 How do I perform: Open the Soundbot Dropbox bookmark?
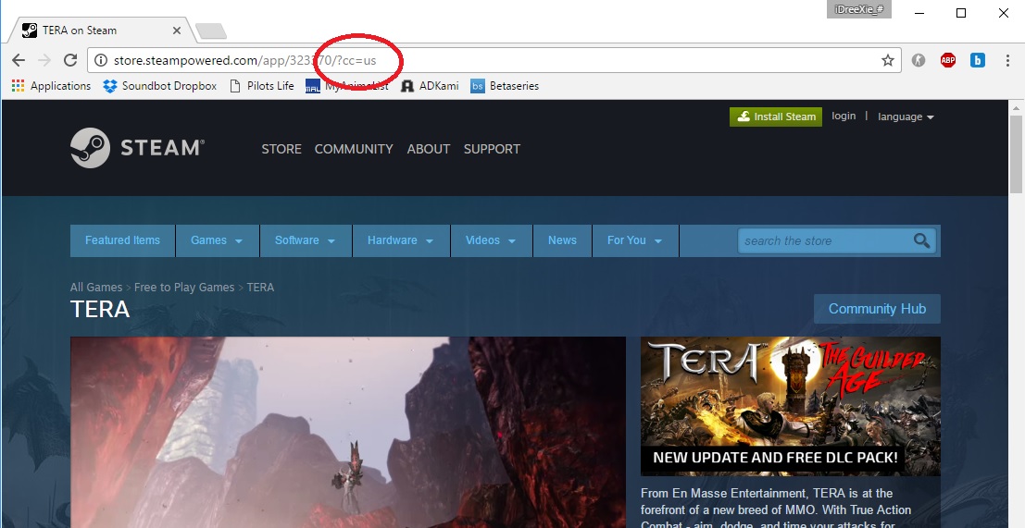pyautogui.click(x=160, y=85)
